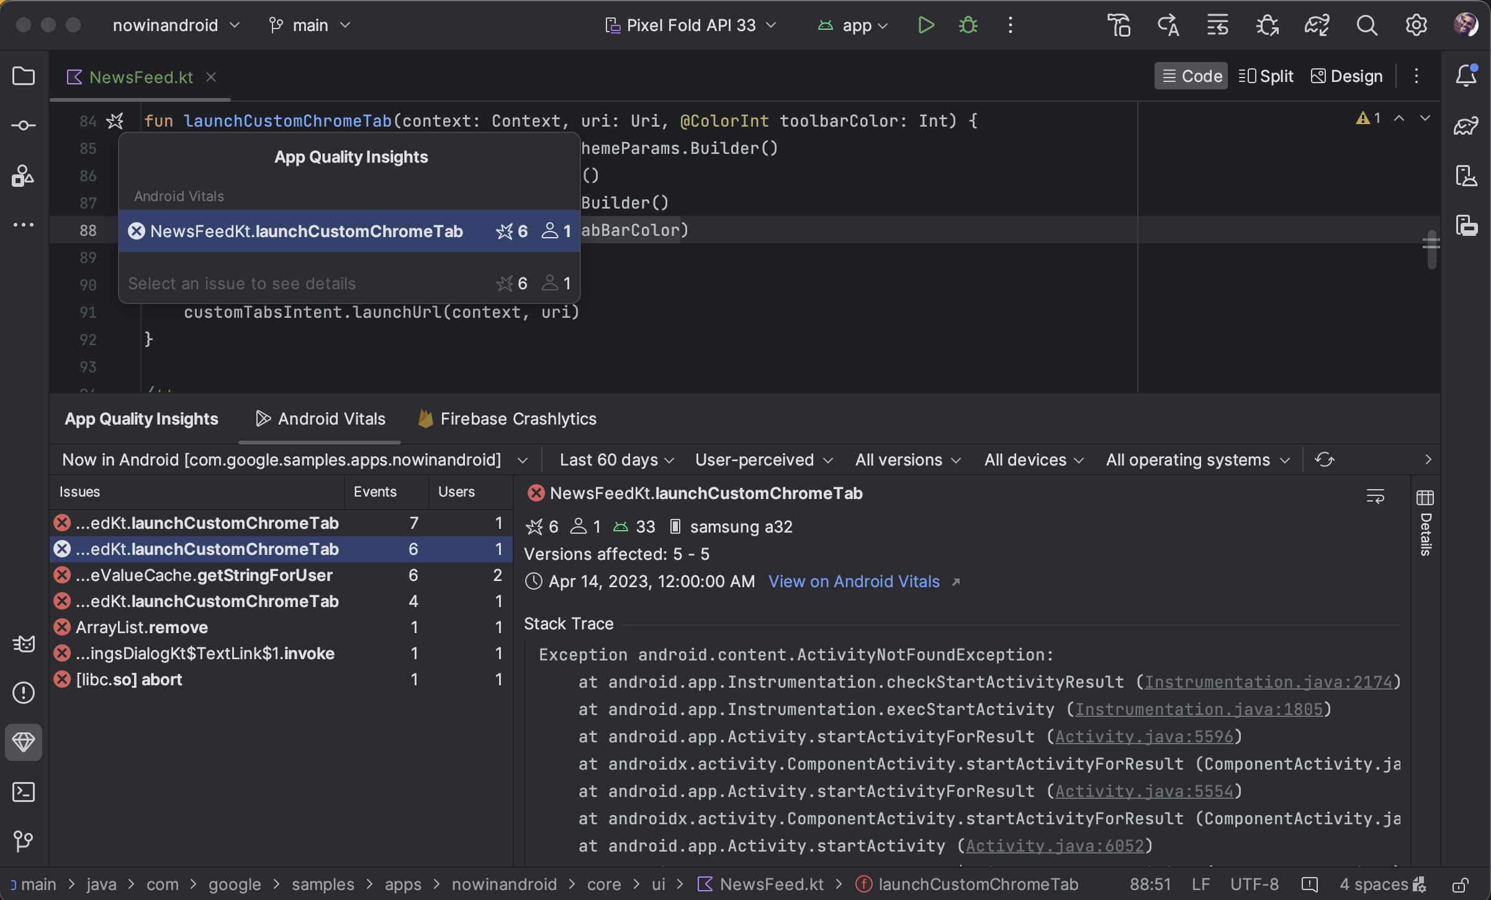
Task: Click the Terminal panel icon
Action: pyautogui.click(x=24, y=791)
